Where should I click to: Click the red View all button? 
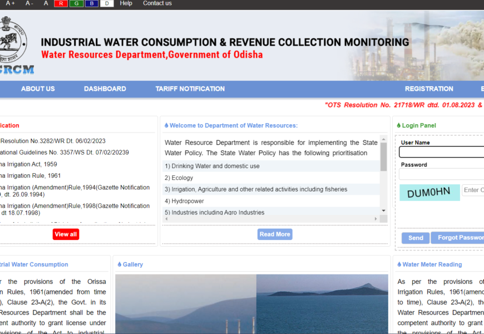[66, 234]
